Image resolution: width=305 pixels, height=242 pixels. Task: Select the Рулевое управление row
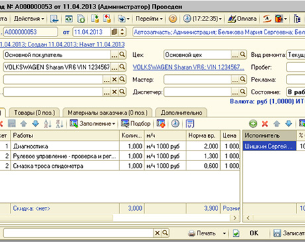[x=120, y=156]
